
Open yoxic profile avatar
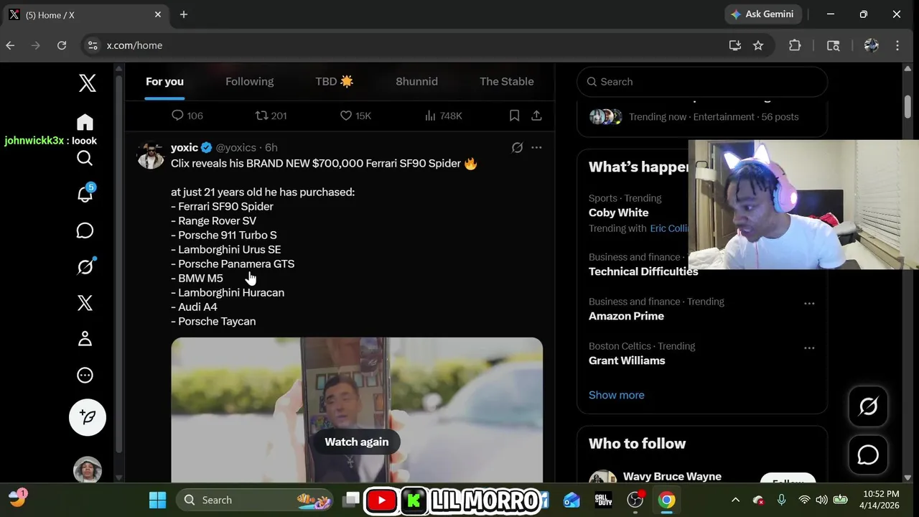pyautogui.click(x=151, y=155)
